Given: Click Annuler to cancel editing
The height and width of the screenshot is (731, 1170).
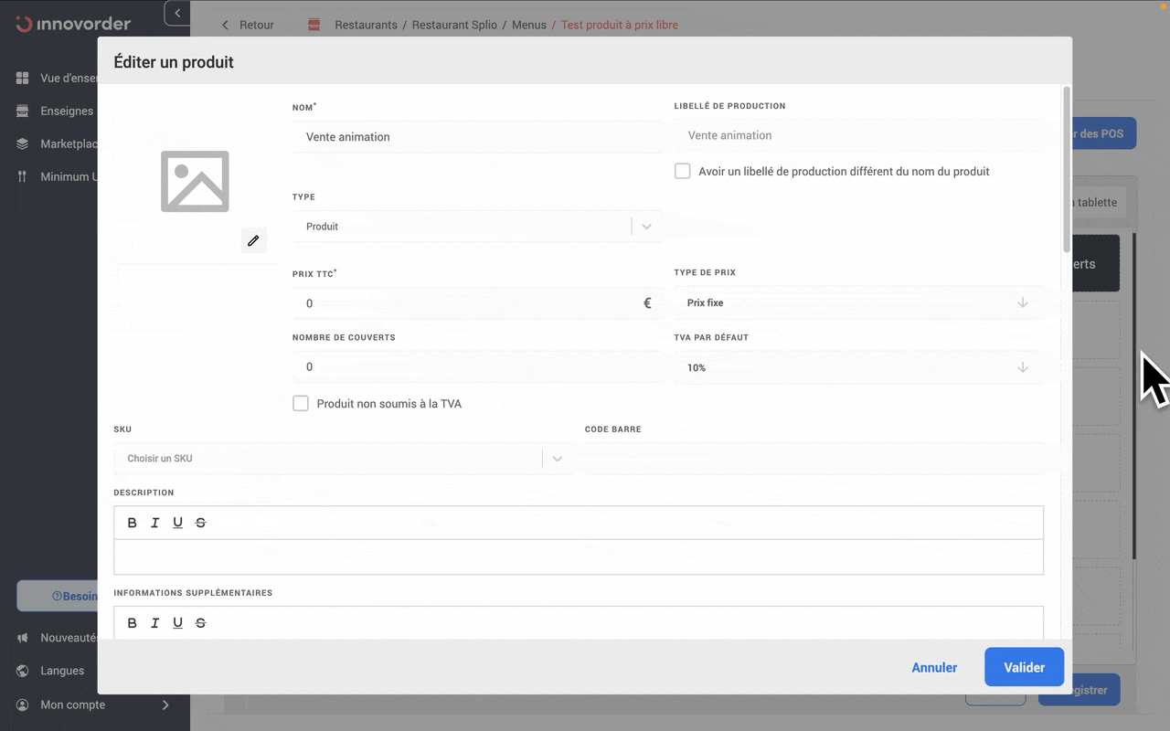Looking at the screenshot, I should (934, 667).
